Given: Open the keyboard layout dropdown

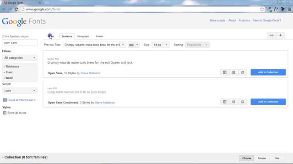Looking at the screenshot, I should click(x=133, y=45).
